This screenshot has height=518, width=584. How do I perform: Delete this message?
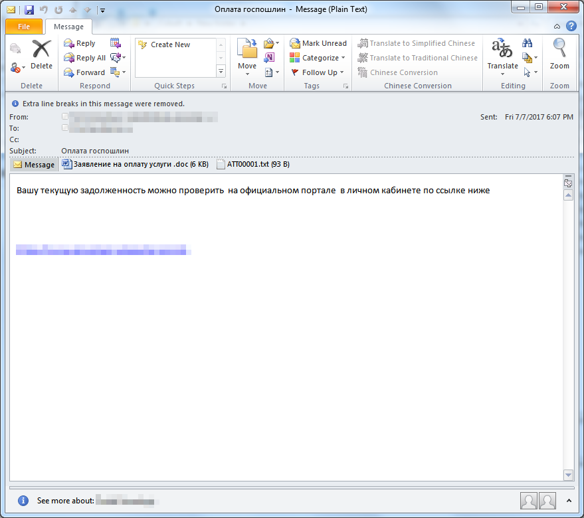[x=41, y=54]
